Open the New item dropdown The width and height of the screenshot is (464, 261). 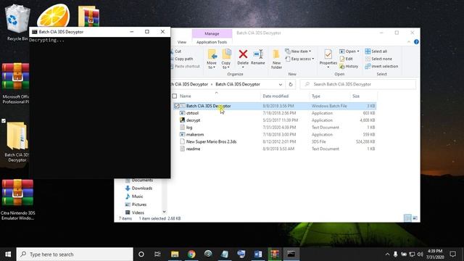(x=298, y=51)
